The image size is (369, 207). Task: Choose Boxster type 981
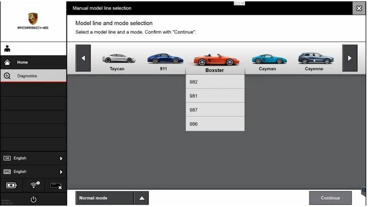pyautogui.click(x=215, y=96)
